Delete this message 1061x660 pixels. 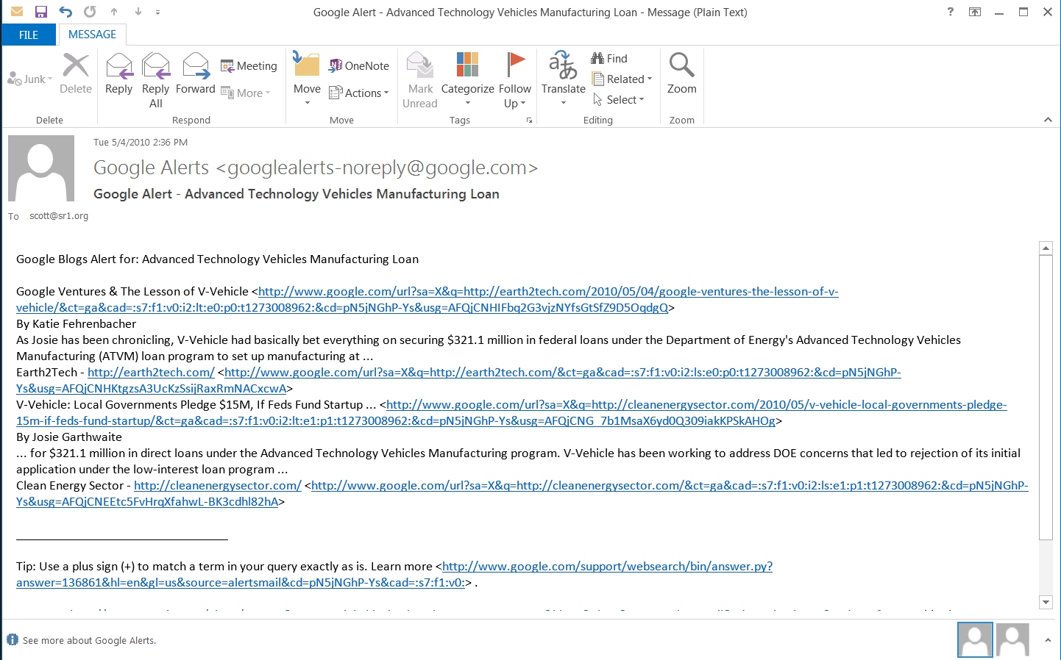click(x=76, y=73)
